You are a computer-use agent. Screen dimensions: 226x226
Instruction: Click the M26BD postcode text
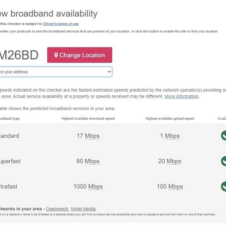click(x=19, y=55)
